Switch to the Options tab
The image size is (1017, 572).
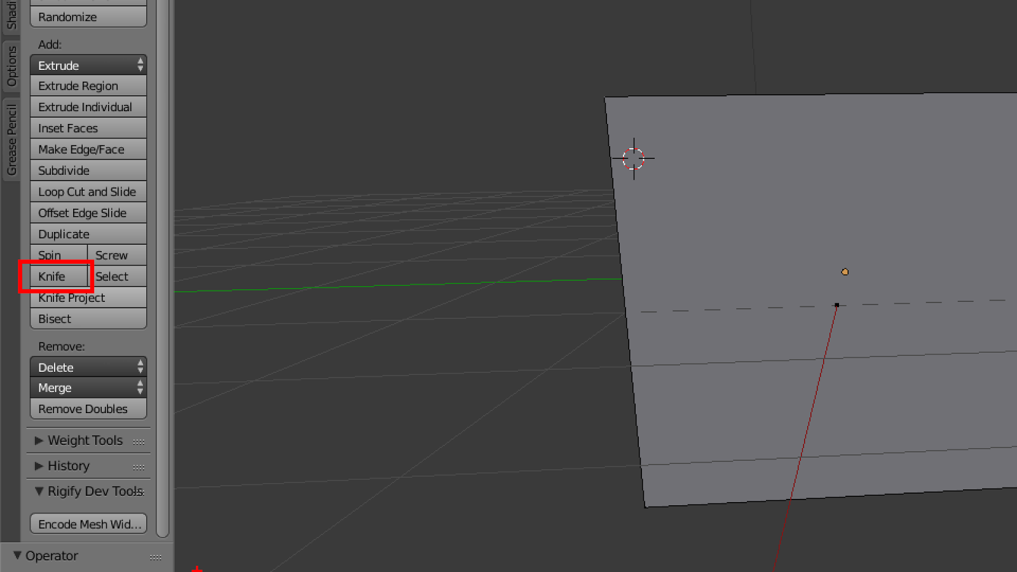10,67
